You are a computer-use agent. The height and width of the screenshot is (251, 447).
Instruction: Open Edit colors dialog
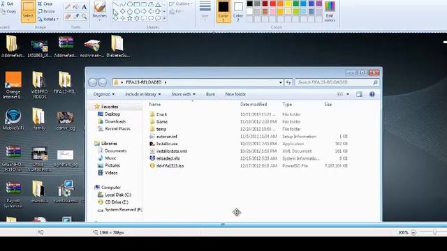pos(330,11)
